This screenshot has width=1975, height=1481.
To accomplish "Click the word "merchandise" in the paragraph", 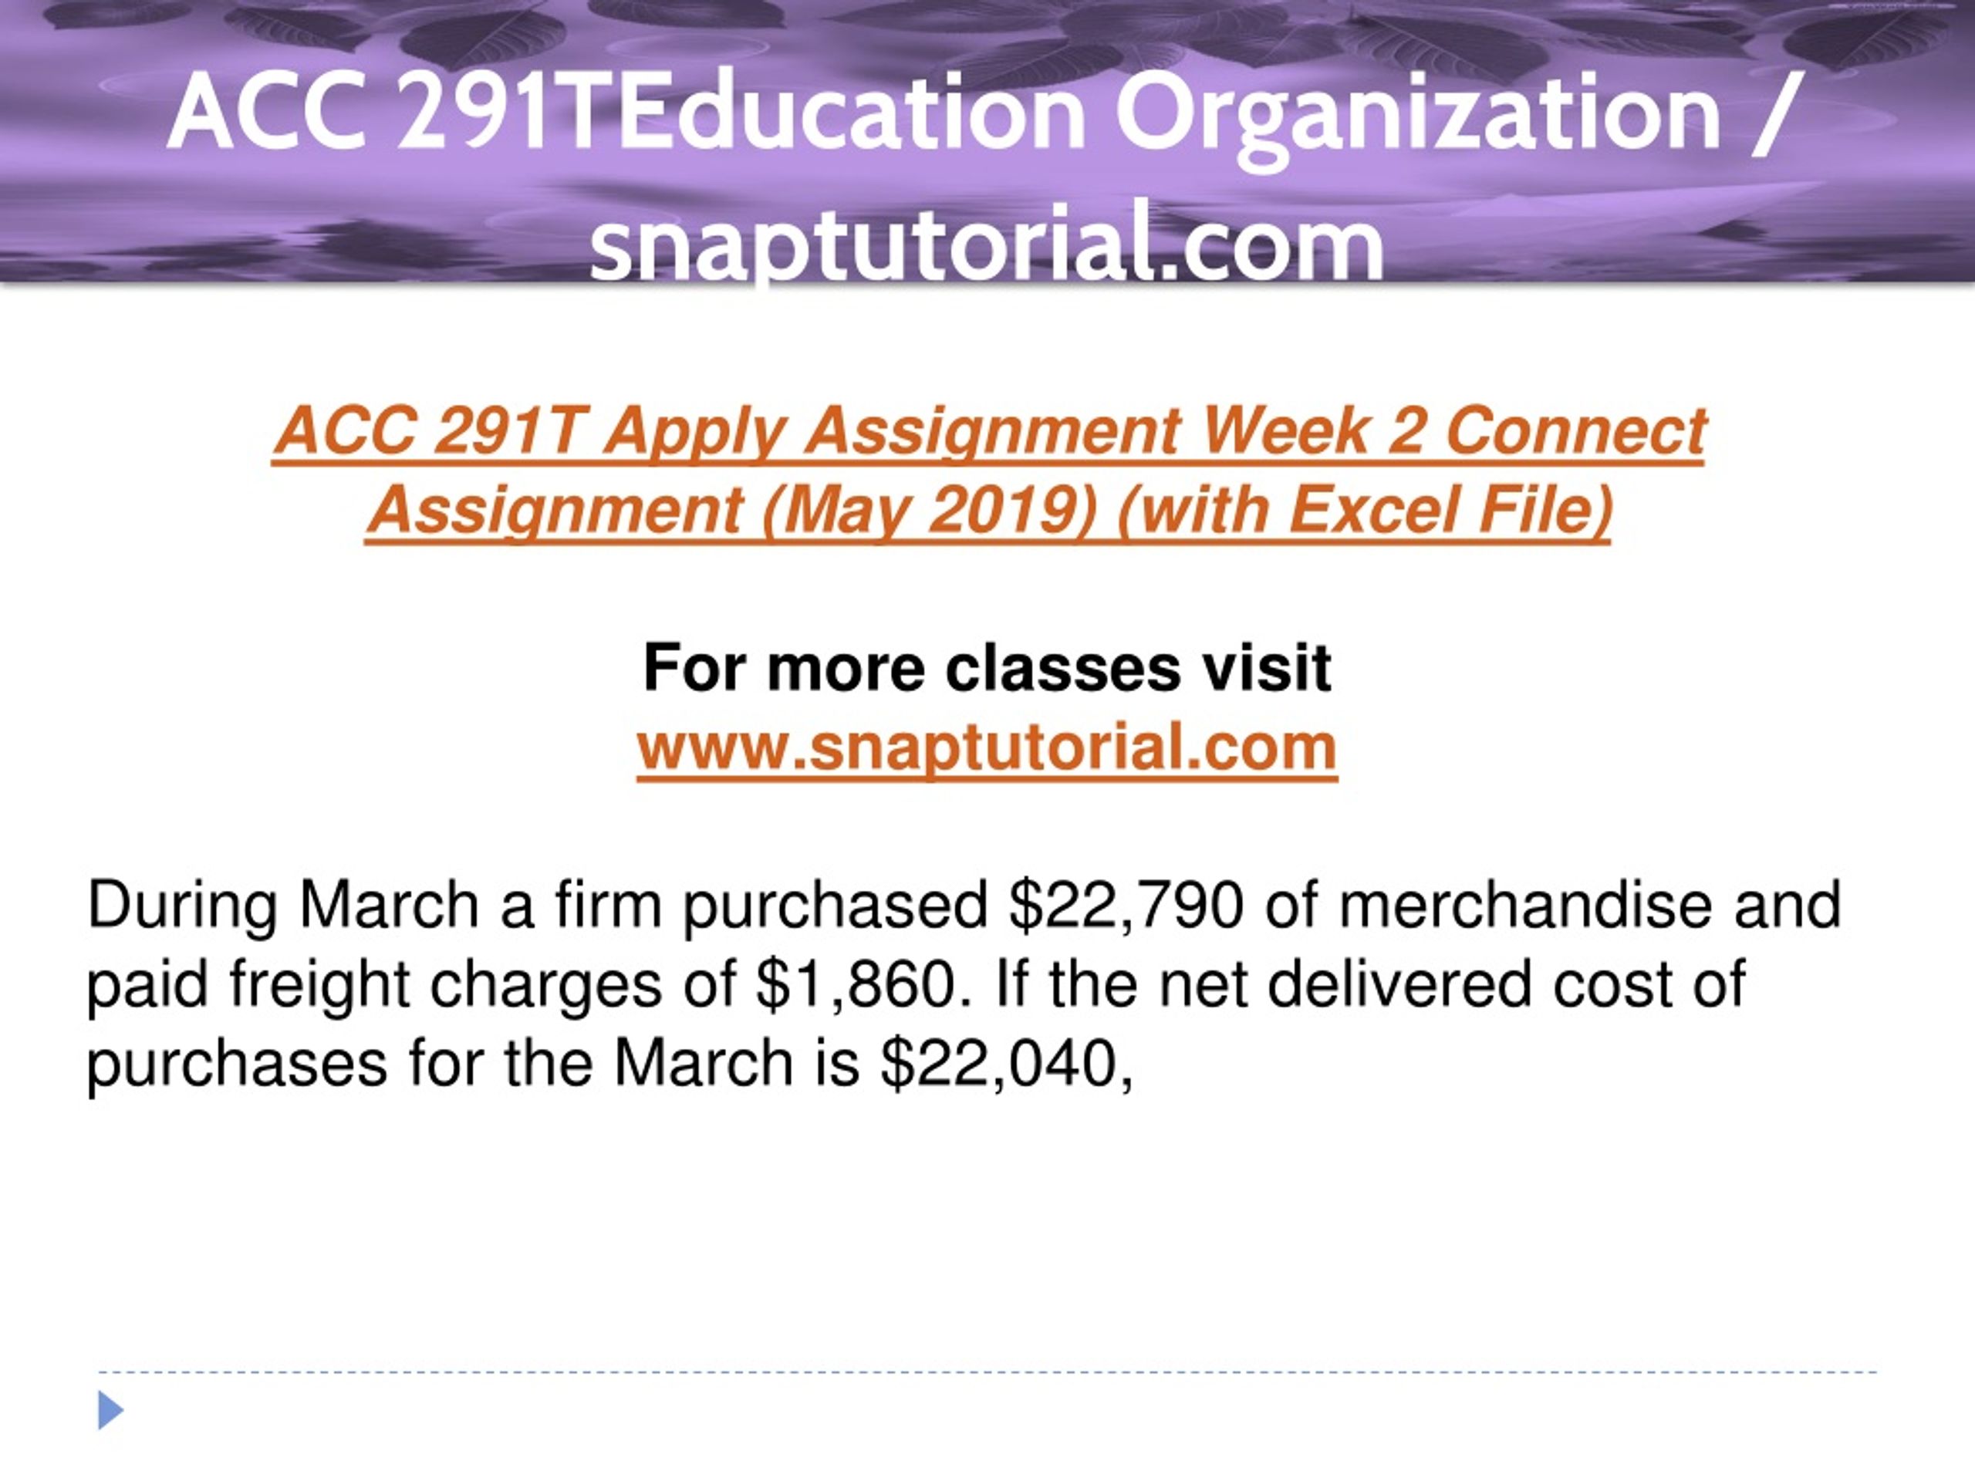I will point(1525,906).
